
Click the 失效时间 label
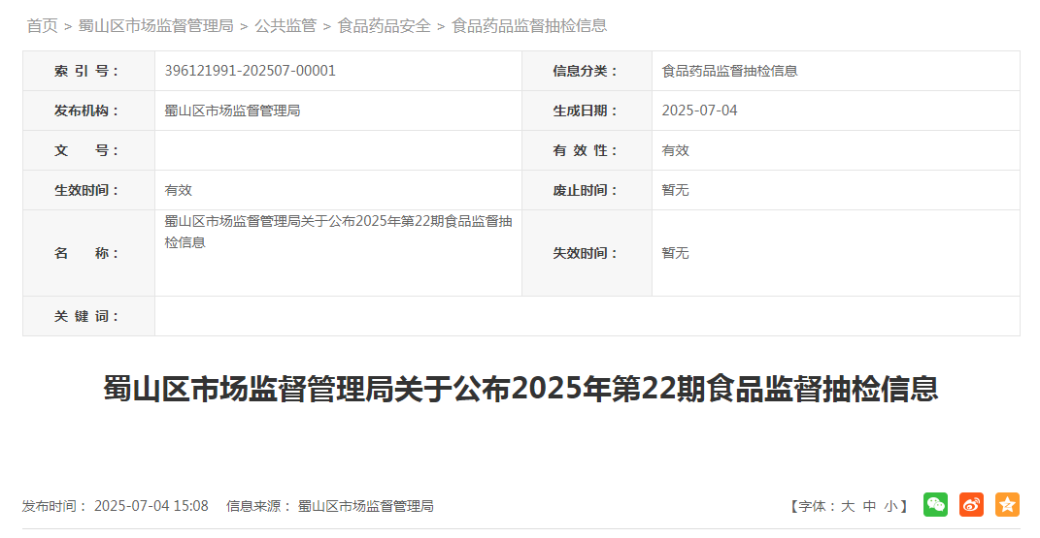(x=585, y=253)
